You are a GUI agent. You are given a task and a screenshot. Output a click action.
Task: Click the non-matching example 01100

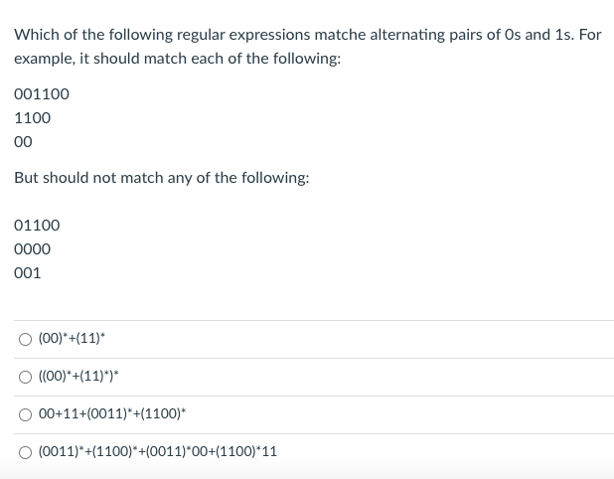tap(37, 226)
